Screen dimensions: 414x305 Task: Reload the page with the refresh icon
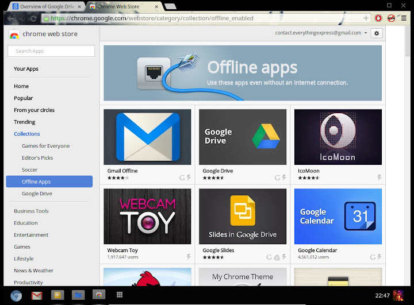33,18
